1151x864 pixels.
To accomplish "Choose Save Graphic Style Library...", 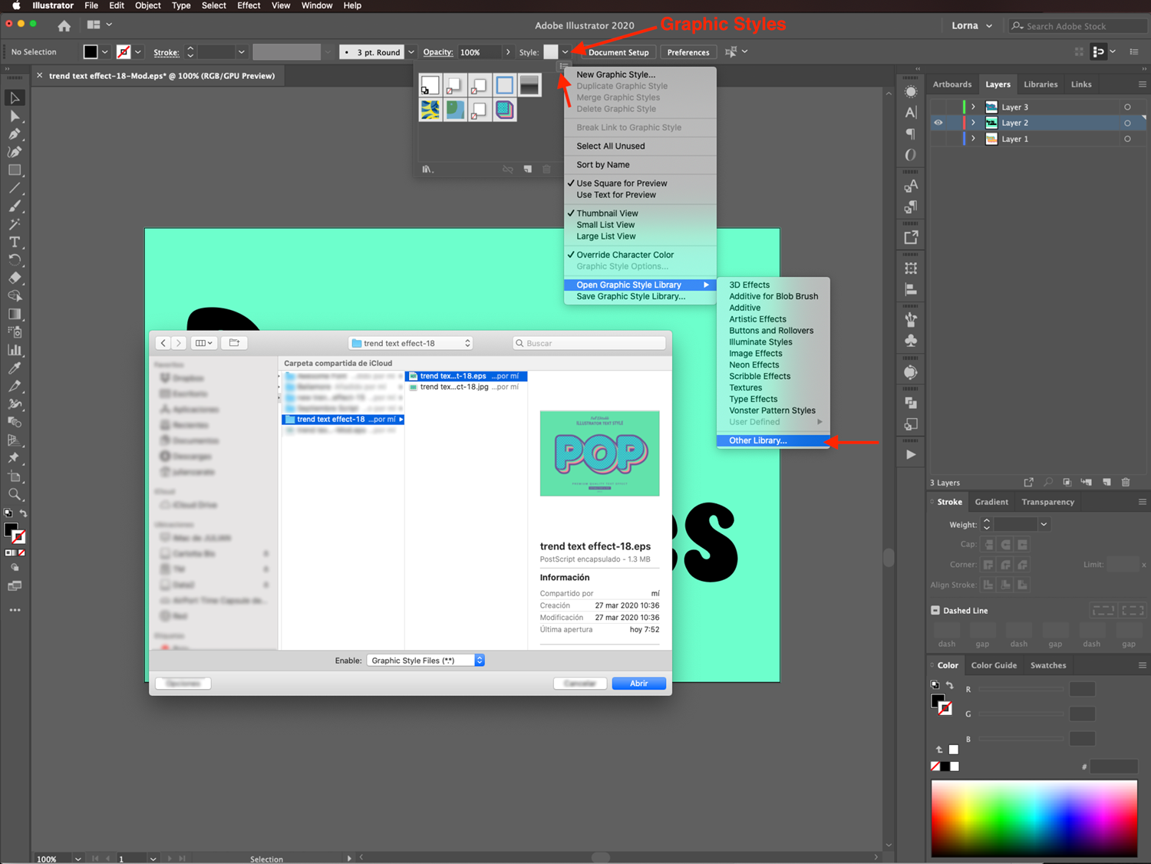I will (x=631, y=296).
